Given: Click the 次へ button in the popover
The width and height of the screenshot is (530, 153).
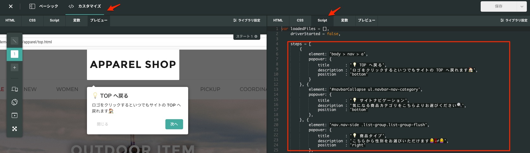Looking at the screenshot, I should (174, 124).
